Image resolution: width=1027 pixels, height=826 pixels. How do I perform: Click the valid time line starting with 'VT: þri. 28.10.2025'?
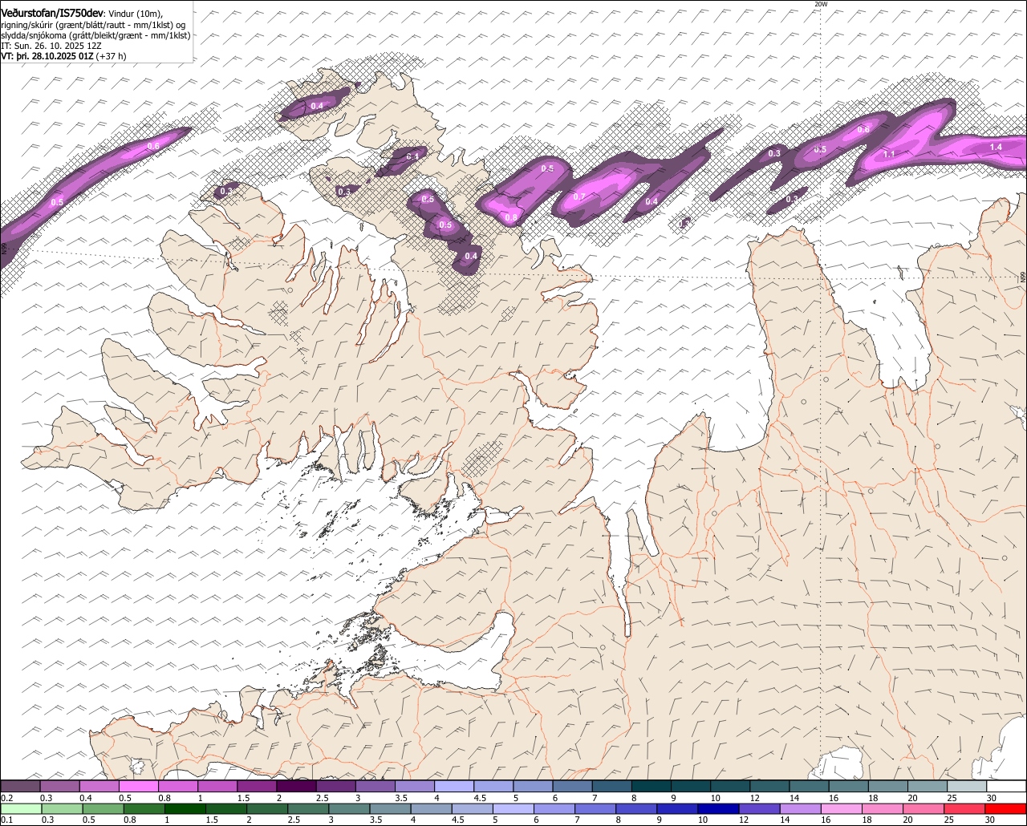63,56
